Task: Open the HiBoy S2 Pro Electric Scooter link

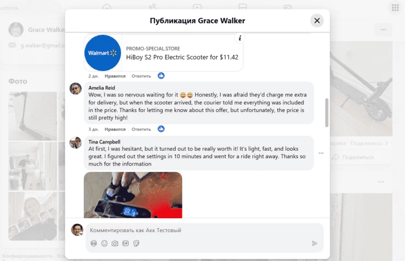Action: click(x=182, y=57)
